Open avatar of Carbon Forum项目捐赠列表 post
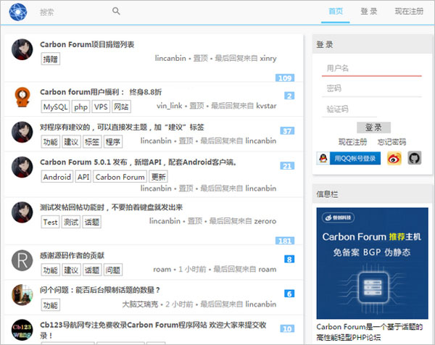Viewport: 435px width, 345px height. [22, 49]
